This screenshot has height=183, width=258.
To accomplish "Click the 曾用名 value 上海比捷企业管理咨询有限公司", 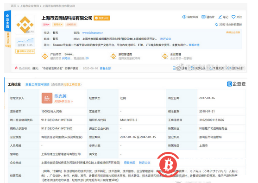I will (x=61, y=154).
